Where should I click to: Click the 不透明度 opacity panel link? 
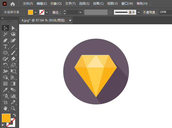(x=150, y=12)
